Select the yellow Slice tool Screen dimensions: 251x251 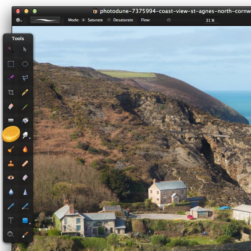click(25, 92)
